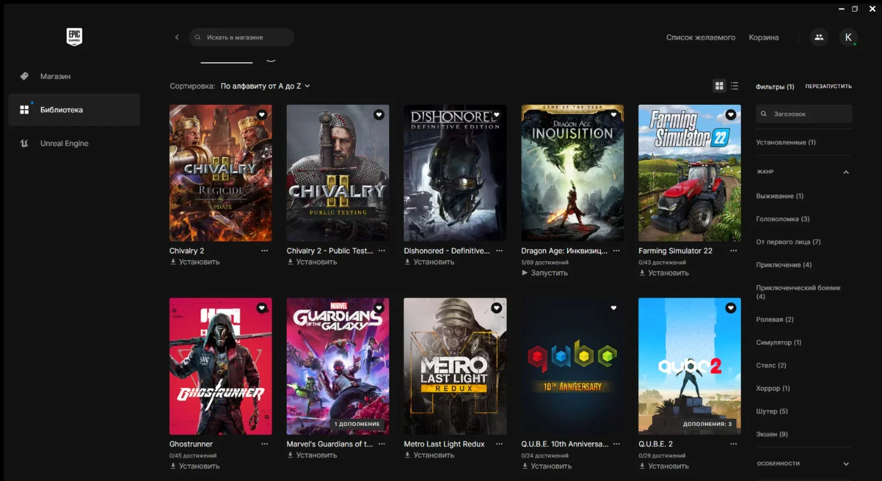Click the Epic Games logo
This screenshot has height=481, width=882.
pos(74,37)
